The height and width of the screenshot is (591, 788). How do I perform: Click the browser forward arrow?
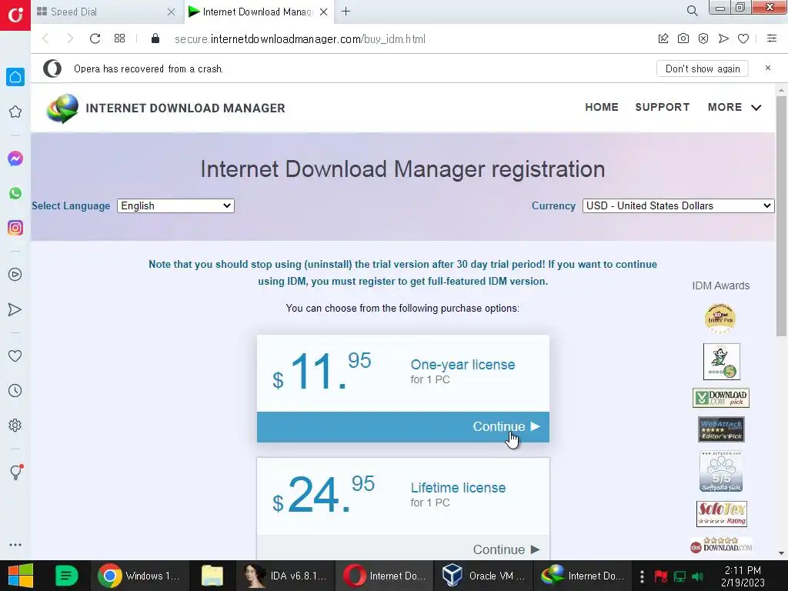point(70,38)
